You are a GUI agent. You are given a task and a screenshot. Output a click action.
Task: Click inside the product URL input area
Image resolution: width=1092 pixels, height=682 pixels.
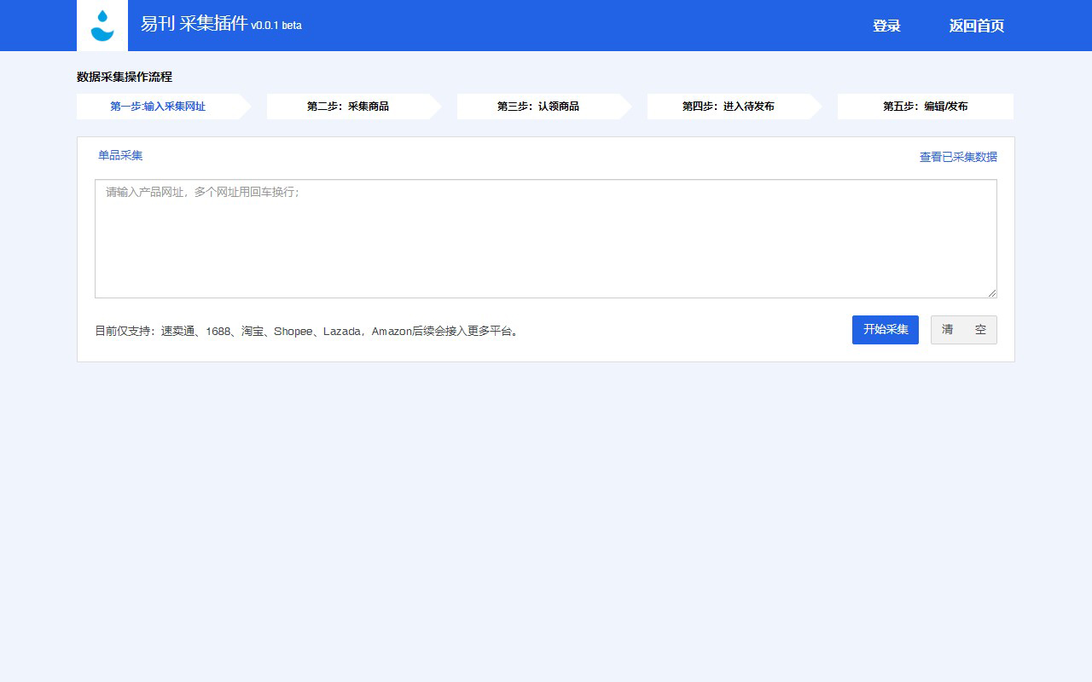(546, 239)
